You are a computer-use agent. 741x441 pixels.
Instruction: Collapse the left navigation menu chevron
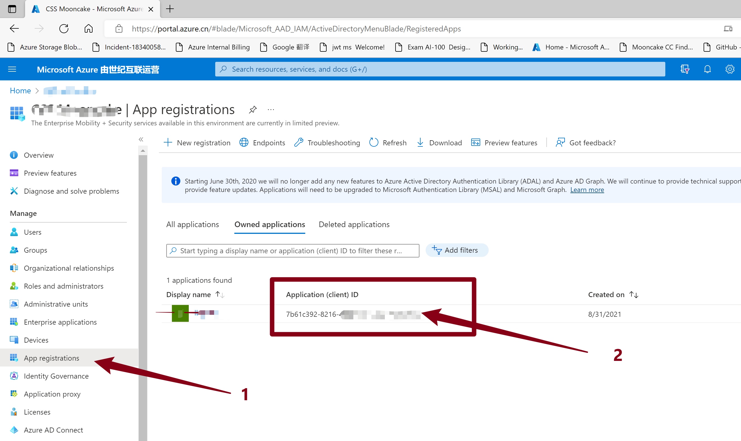point(141,139)
